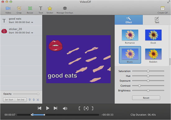The width and height of the screenshot is (171, 120).
Task: Click the remaining time -00:00:33
Action: [107, 115]
